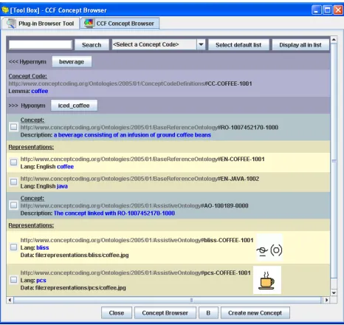This screenshot has width=344, height=325.
Task: Click the Search button
Action: (92, 45)
